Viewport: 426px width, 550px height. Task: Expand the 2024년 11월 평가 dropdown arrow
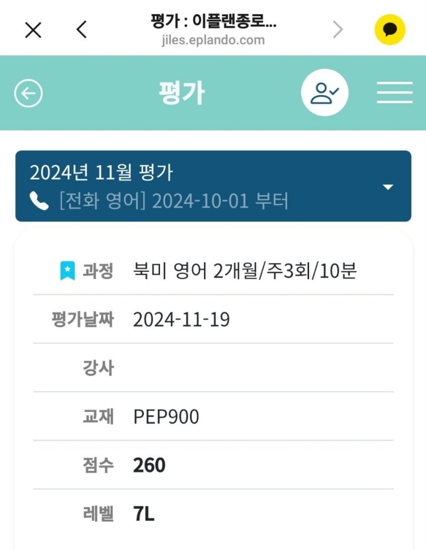point(388,187)
